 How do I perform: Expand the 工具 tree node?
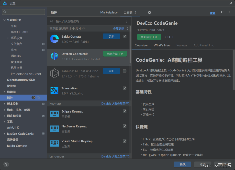(4, 122)
